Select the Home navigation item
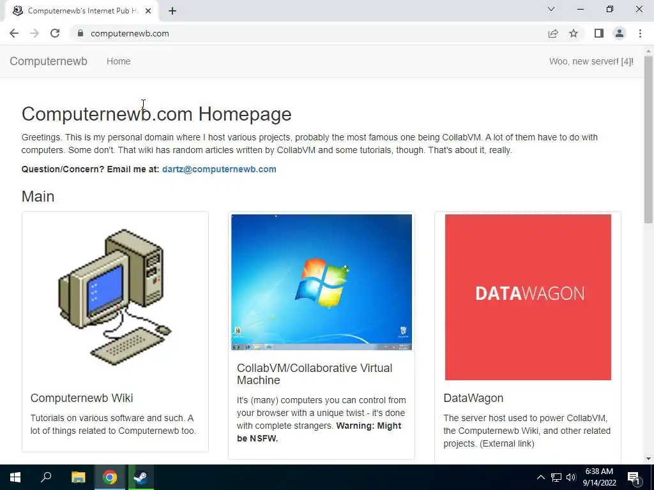This screenshot has width=654, height=490. [x=118, y=61]
